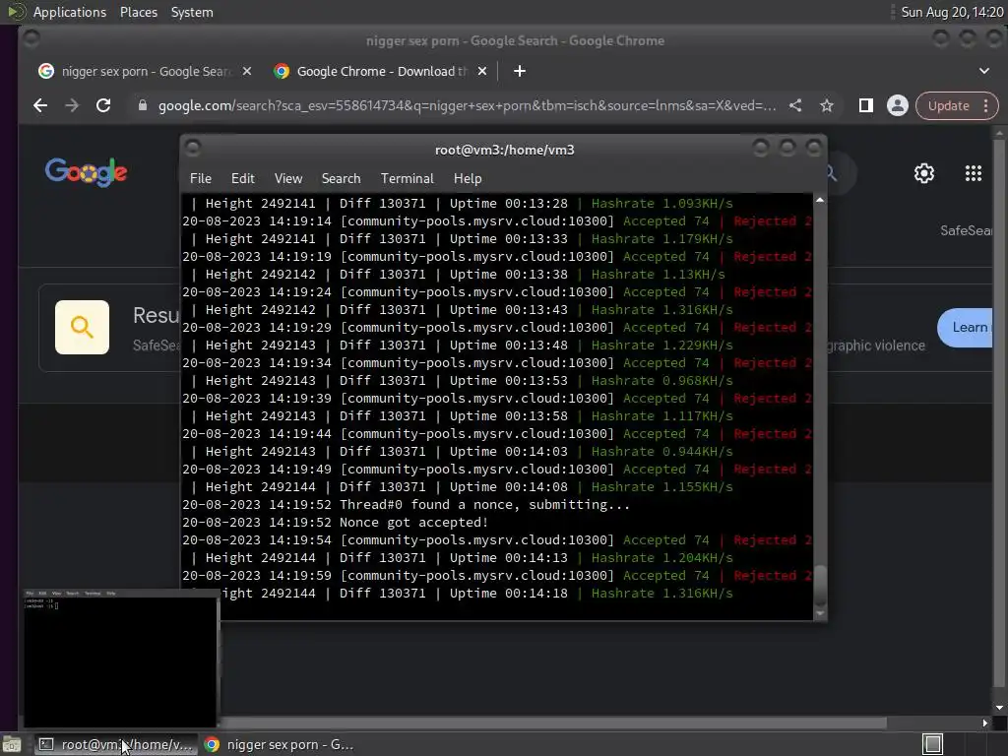
Task: Close the Google Chrome Download tab
Action: [482, 71]
